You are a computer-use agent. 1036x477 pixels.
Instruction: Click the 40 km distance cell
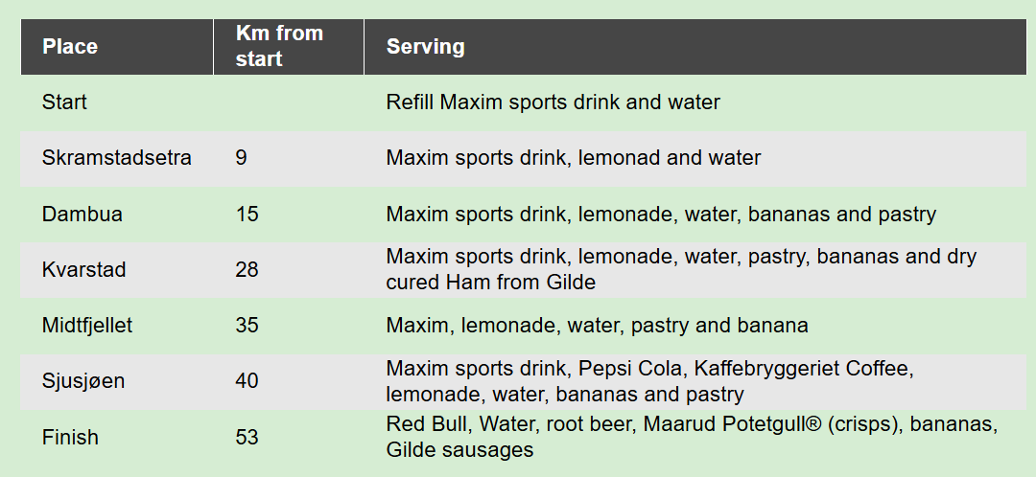247,381
